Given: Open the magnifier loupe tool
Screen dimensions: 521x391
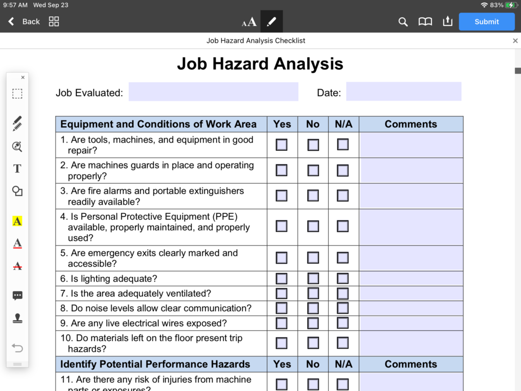Looking at the screenshot, I should coord(17,147).
